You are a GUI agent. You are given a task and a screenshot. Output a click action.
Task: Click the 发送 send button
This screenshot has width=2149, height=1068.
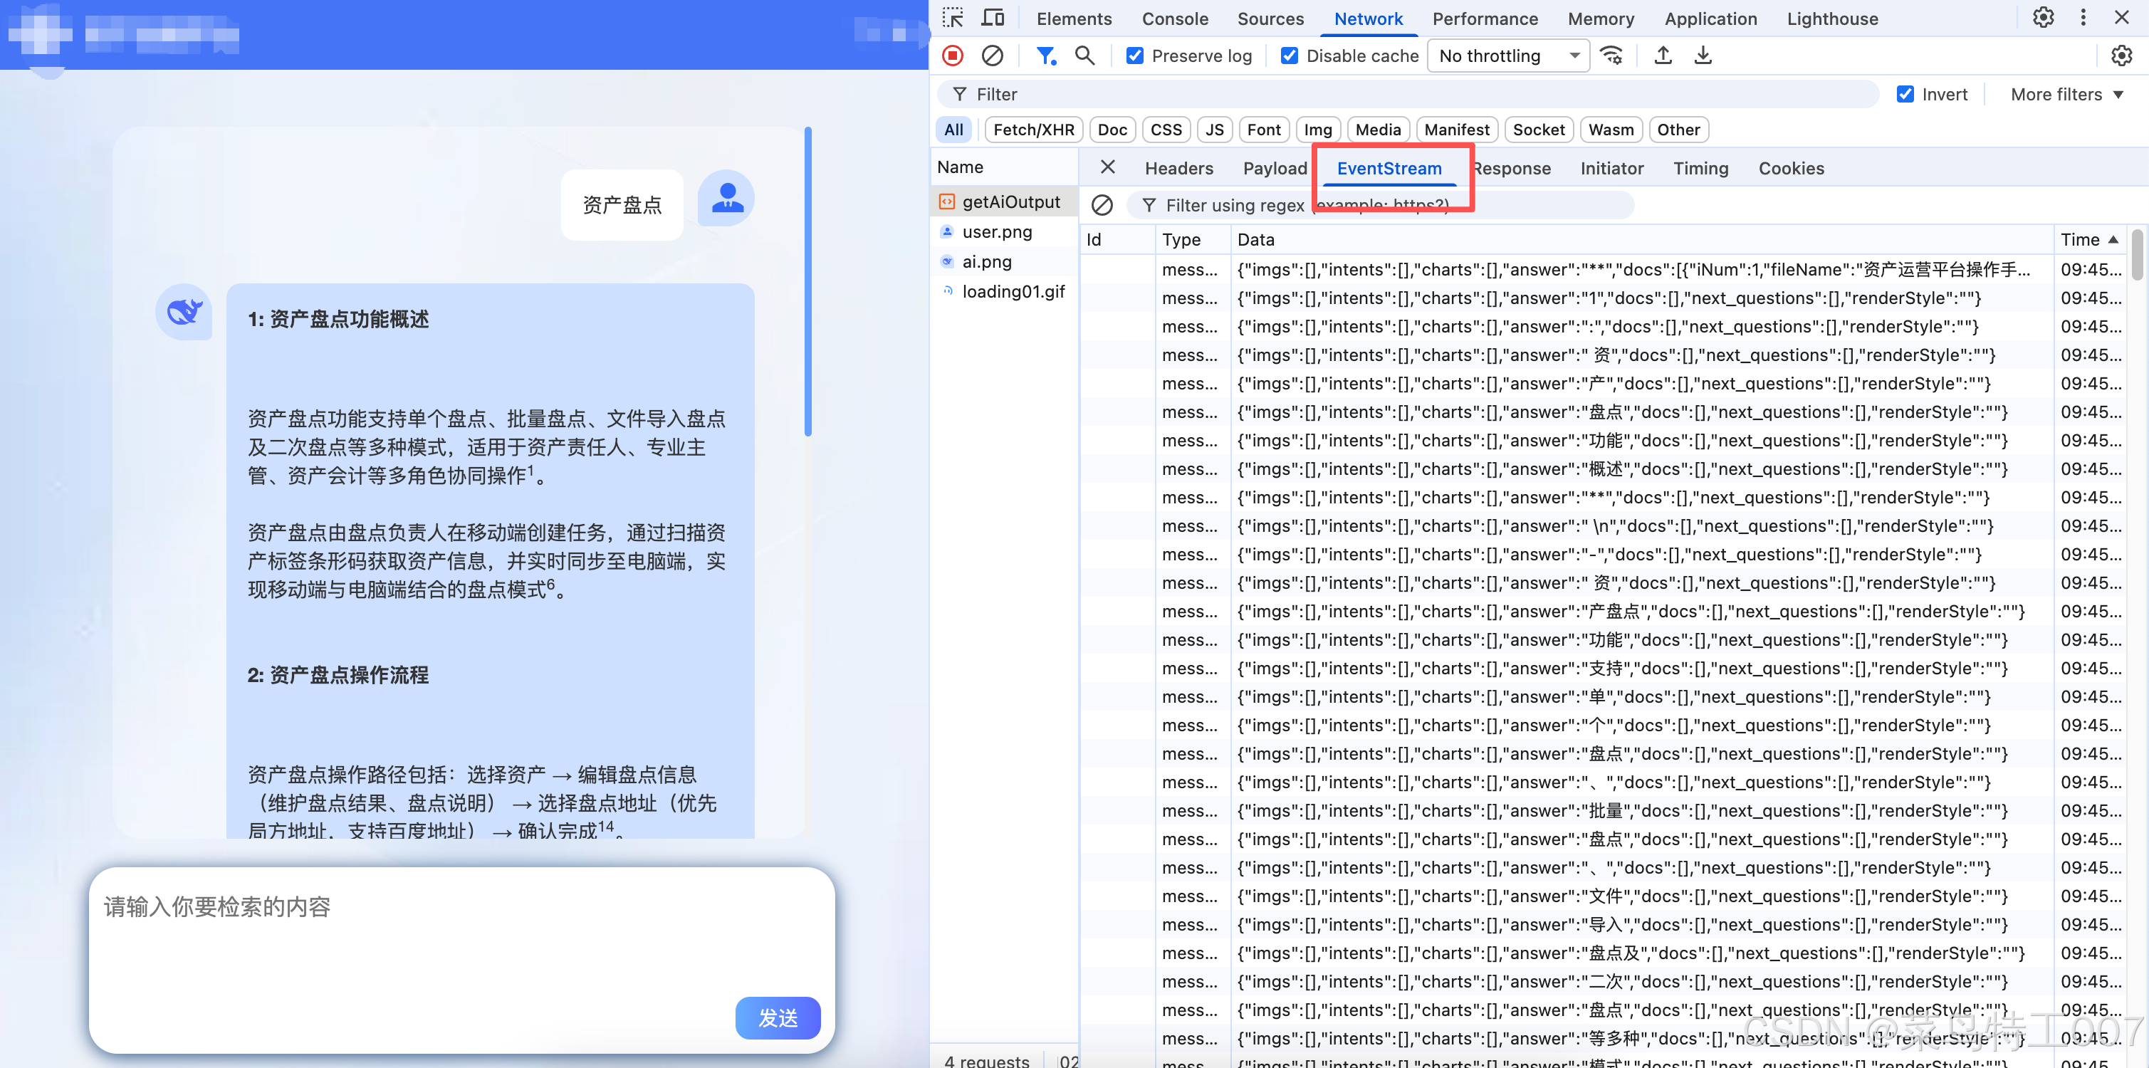(778, 1018)
